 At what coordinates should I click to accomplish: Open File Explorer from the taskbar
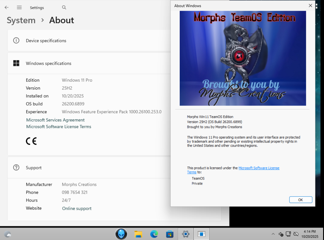[138, 234]
